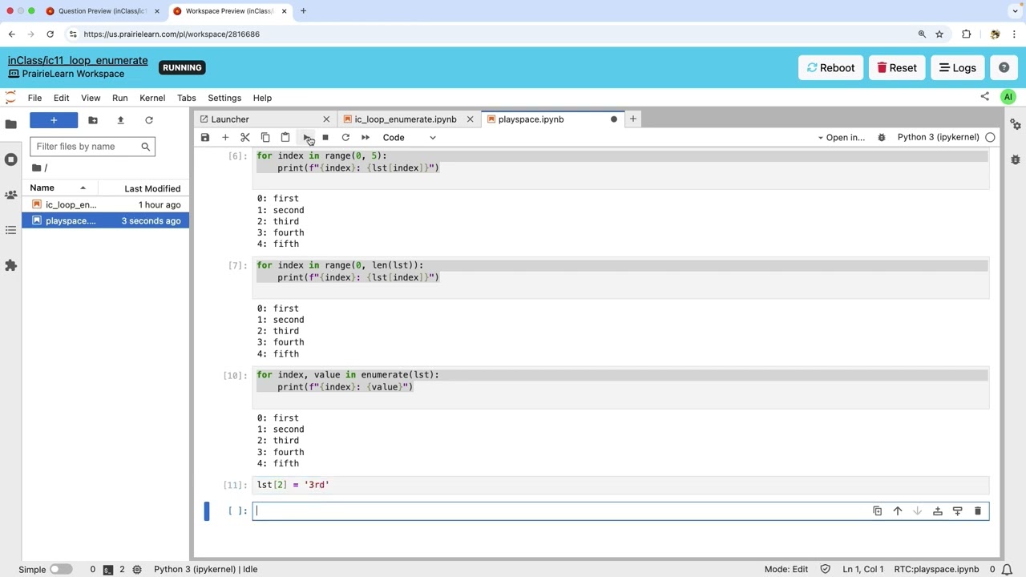Click the blue new launcher plus button

54,120
